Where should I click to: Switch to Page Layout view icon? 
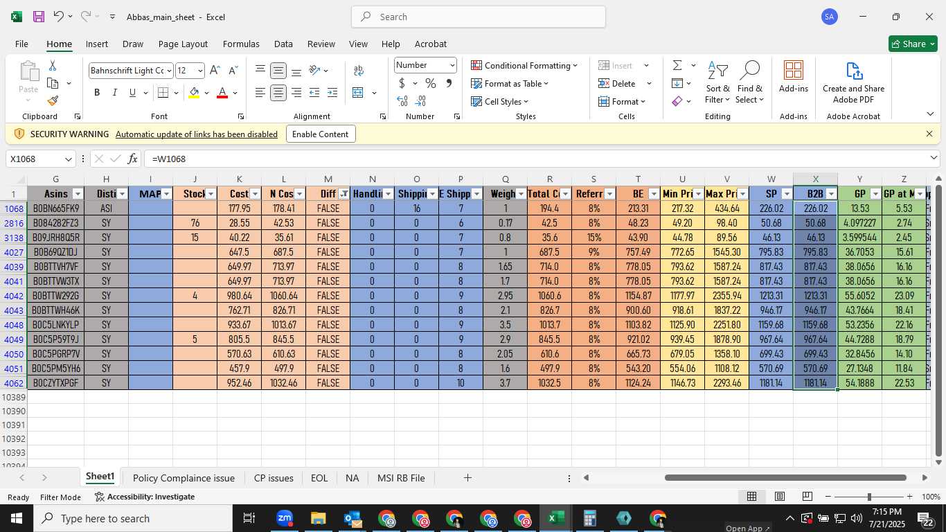tap(780, 497)
